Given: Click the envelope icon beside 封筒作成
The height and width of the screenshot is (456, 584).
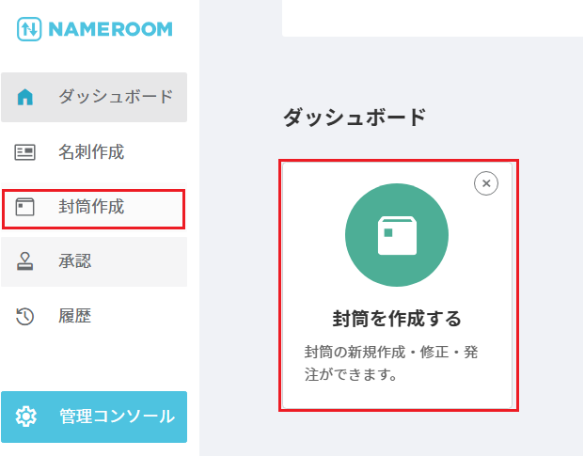Looking at the screenshot, I should (25, 208).
